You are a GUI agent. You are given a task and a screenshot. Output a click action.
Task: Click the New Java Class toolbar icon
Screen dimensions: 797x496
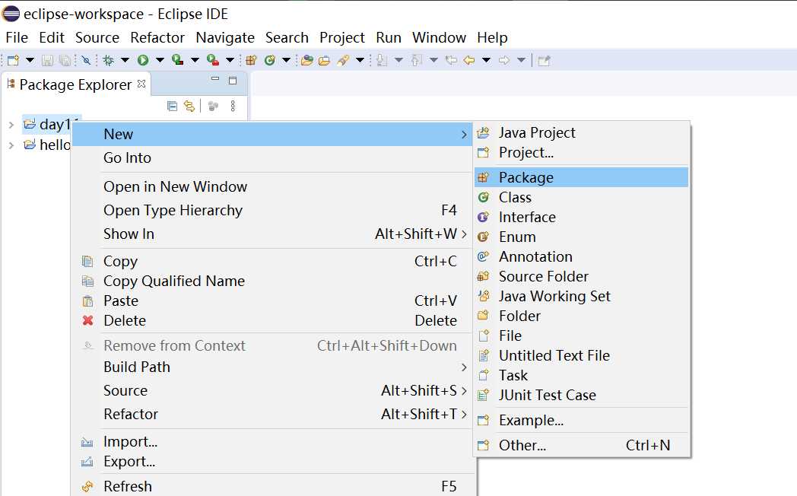tap(269, 60)
